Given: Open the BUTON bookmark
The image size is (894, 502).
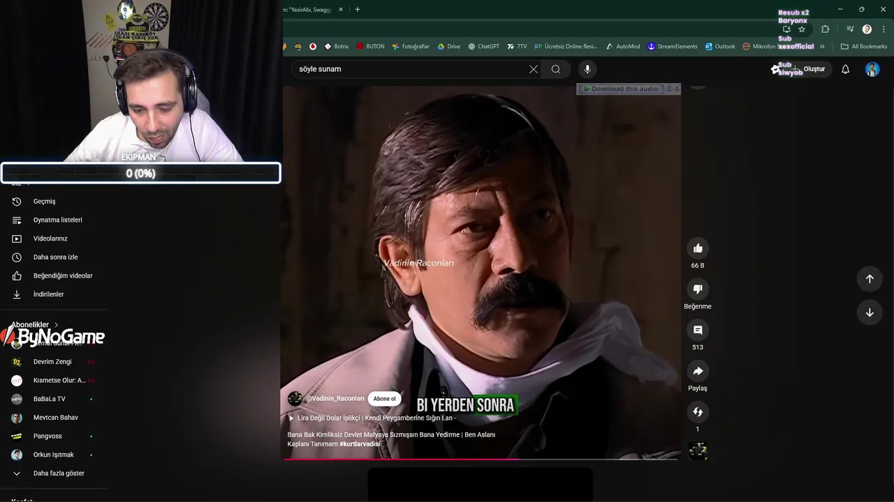Looking at the screenshot, I should [370, 47].
